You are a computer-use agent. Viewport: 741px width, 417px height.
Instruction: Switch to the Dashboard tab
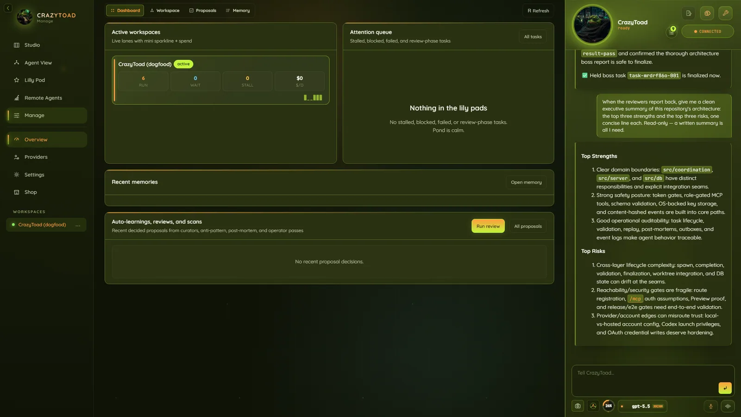pos(125,10)
